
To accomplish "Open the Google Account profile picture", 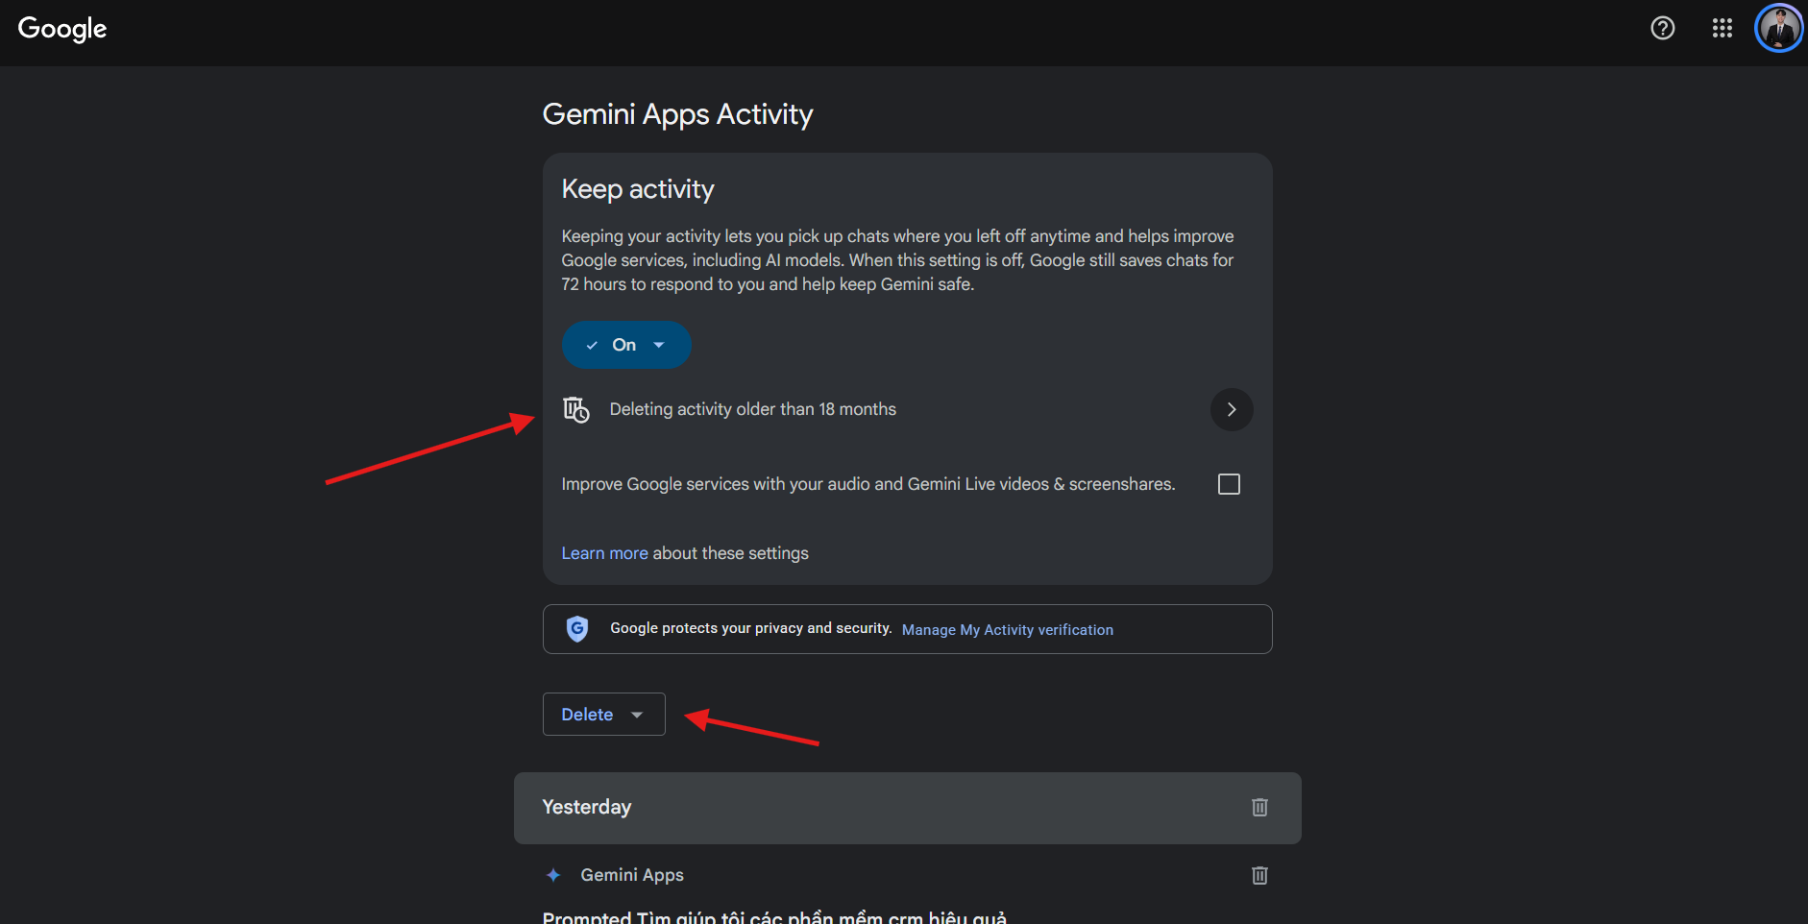I will click(1779, 28).
